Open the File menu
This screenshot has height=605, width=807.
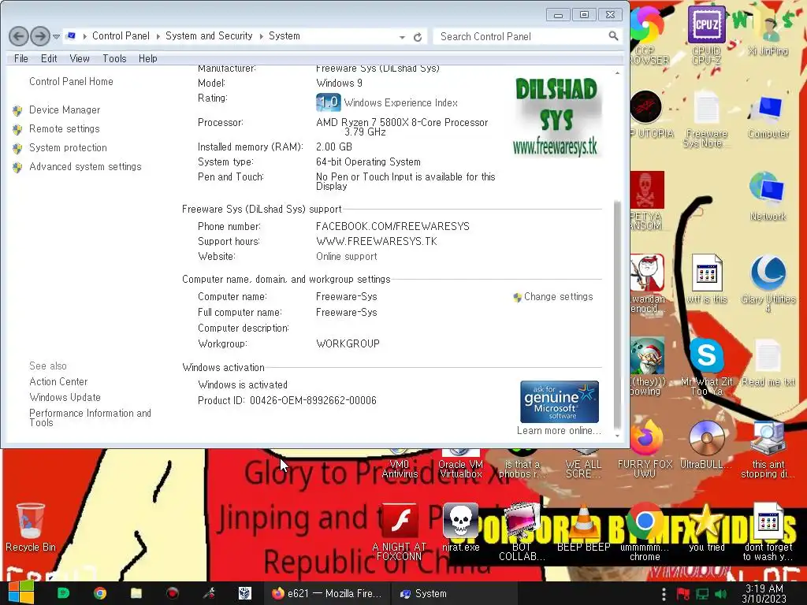pyautogui.click(x=21, y=58)
